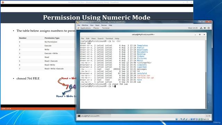Click GNOME network status icon

(201, 28)
